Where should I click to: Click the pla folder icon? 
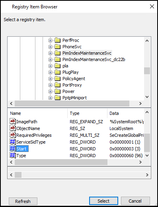[x=58, y=66]
